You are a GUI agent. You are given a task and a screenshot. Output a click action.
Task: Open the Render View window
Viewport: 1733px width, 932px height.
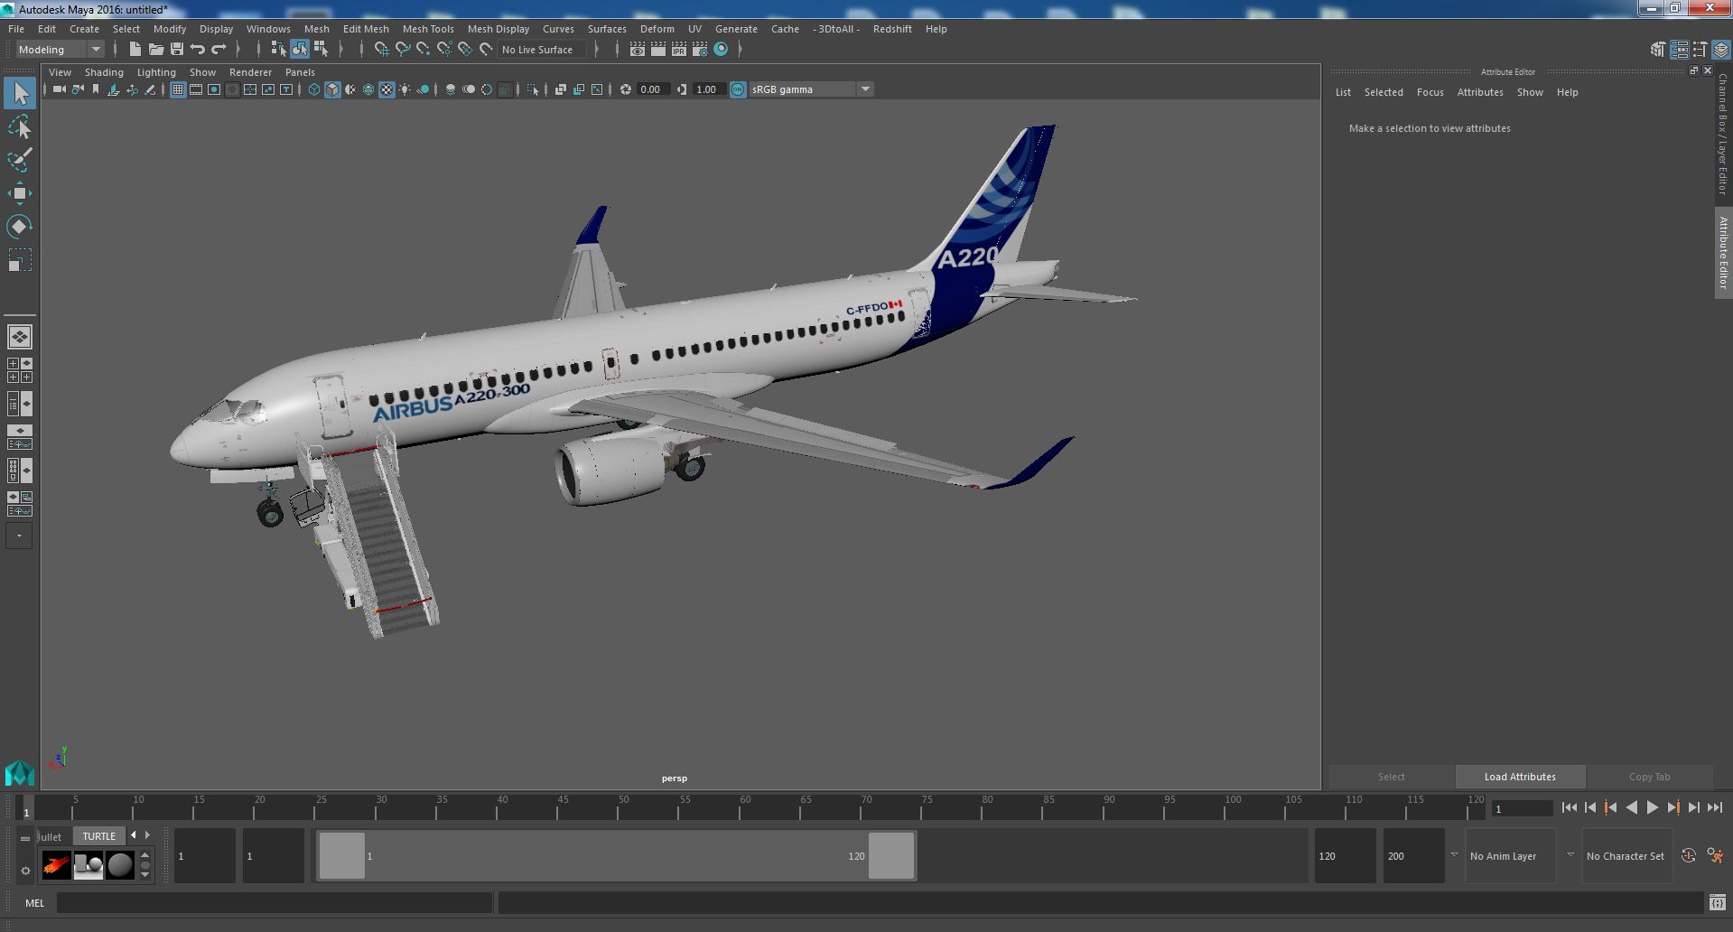pos(638,50)
